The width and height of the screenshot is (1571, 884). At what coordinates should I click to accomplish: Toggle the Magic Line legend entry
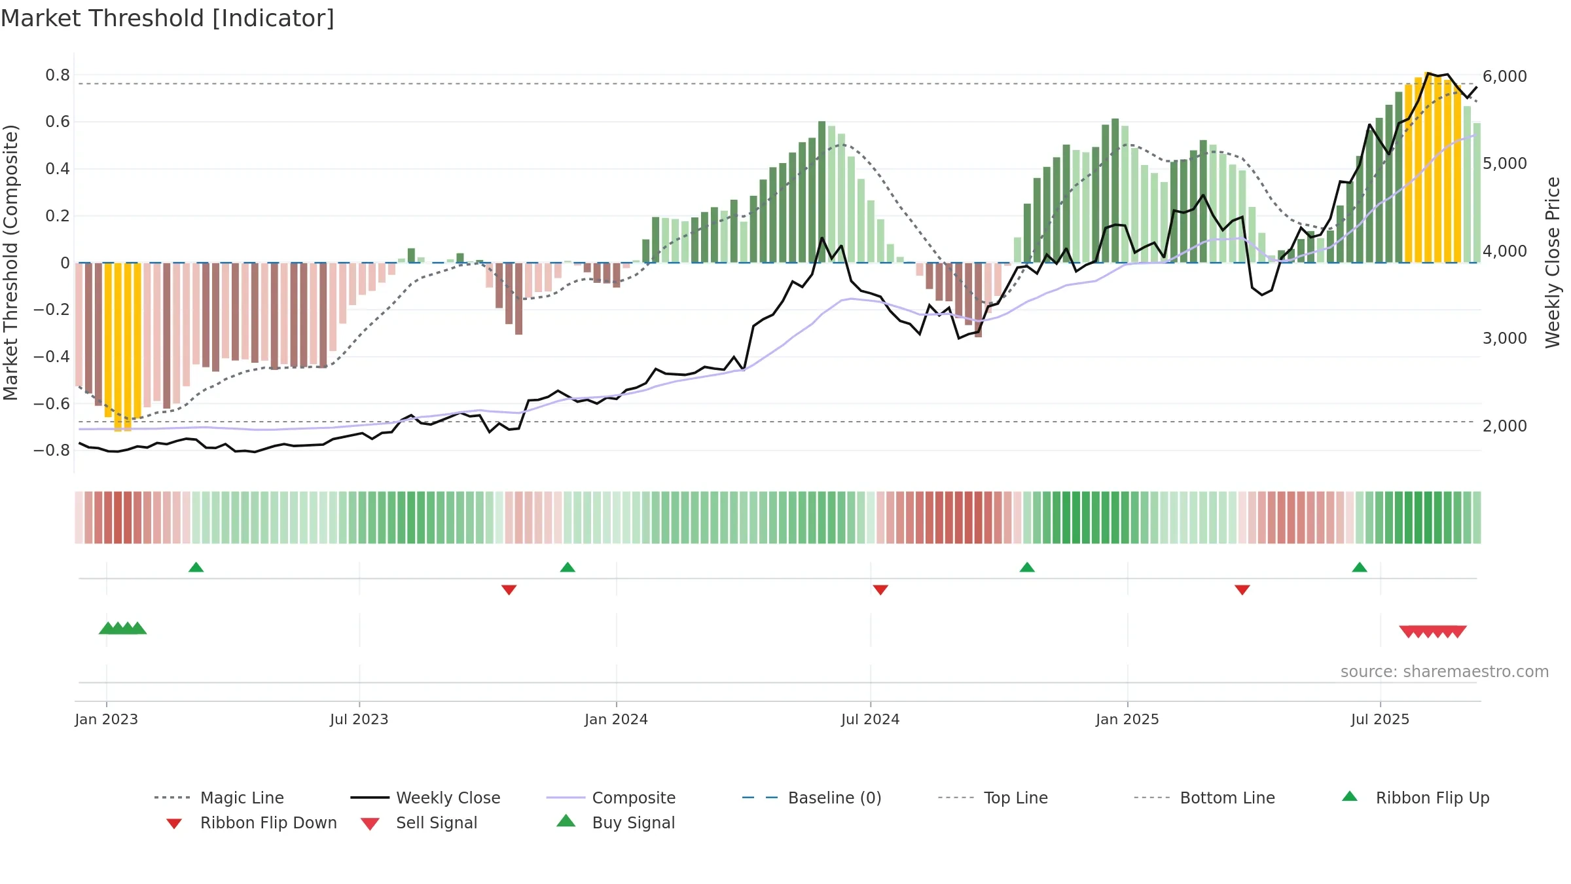(x=219, y=798)
